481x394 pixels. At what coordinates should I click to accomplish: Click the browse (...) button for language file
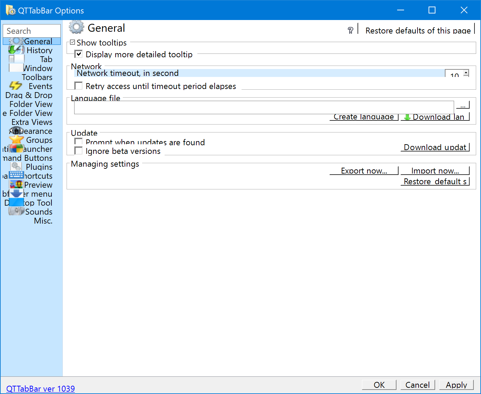pos(463,105)
